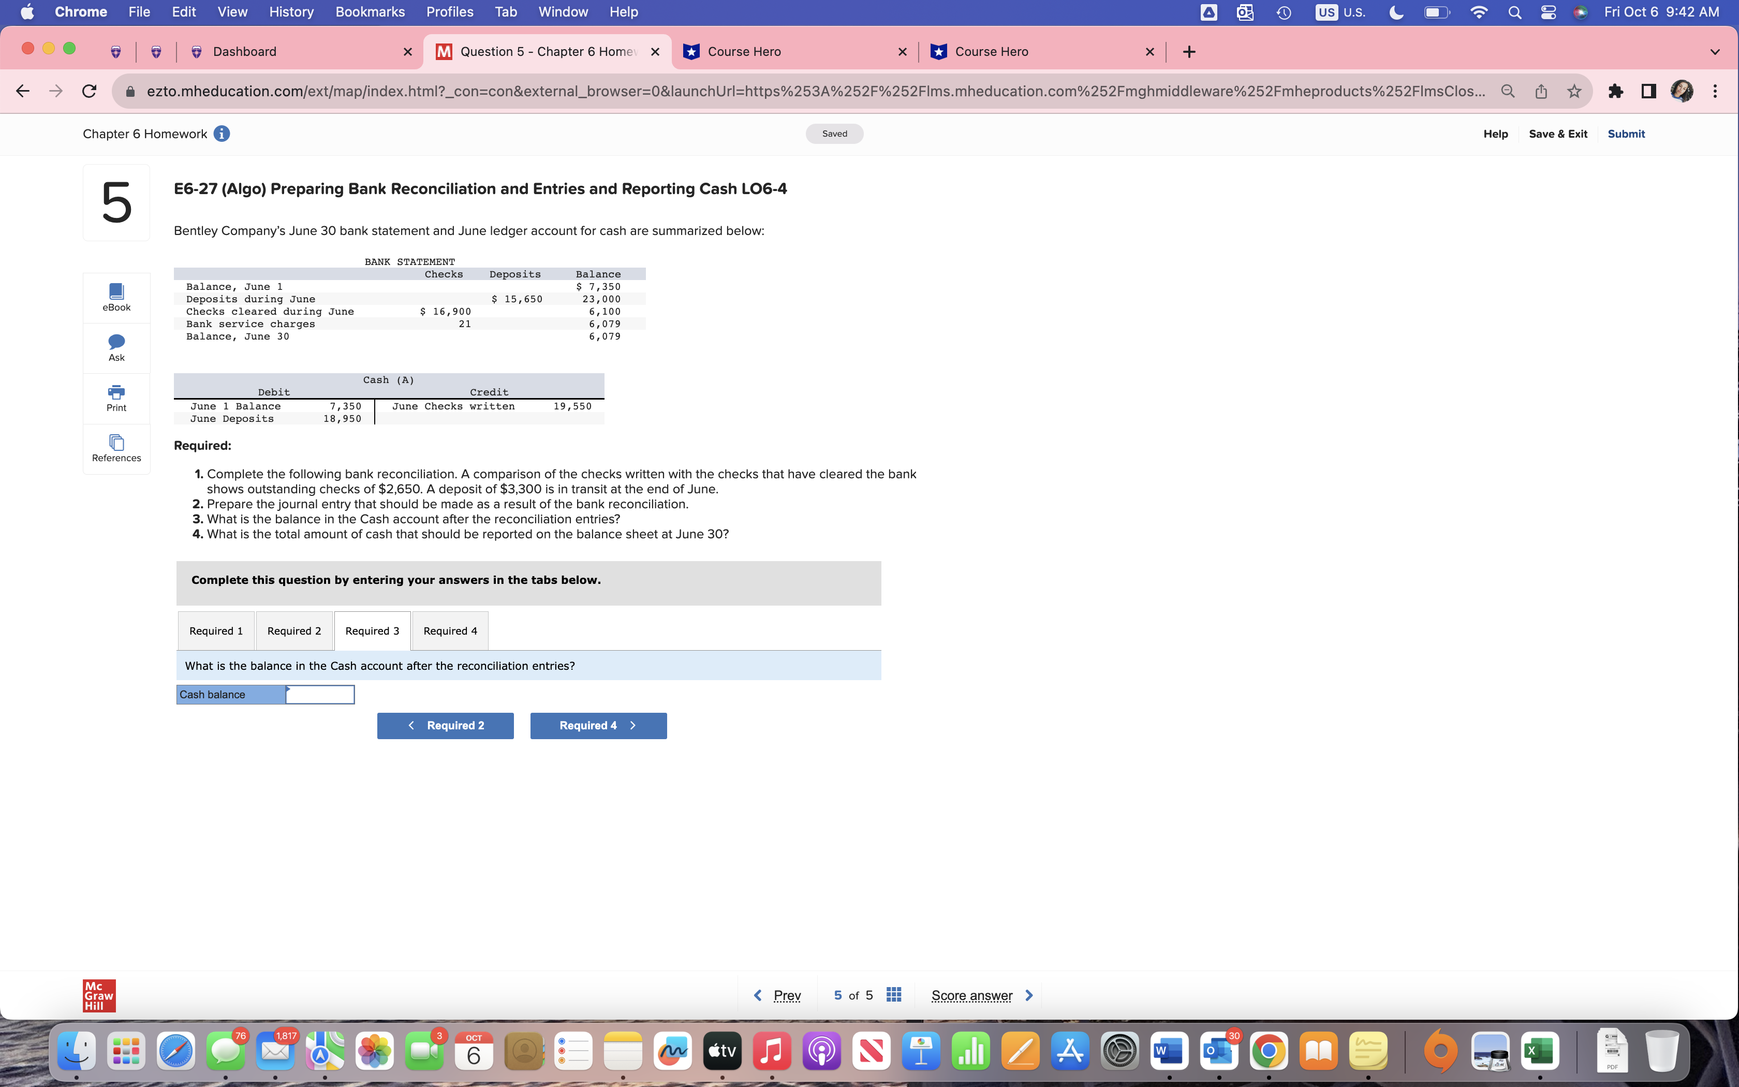Bookmark the page using the star icon

(1573, 91)
